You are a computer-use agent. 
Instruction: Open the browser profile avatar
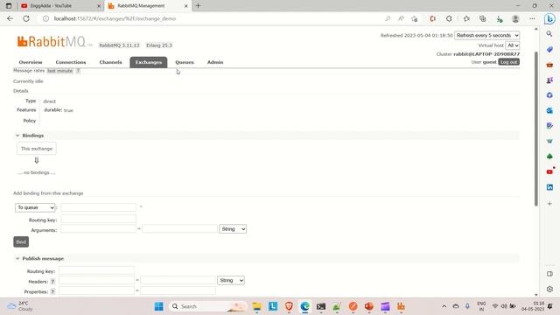(515, 18)
